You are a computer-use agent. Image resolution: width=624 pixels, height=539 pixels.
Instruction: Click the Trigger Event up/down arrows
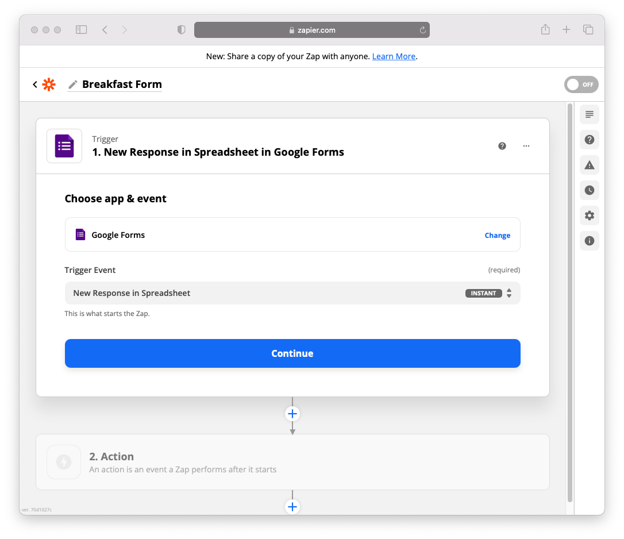tap(509, 294)
